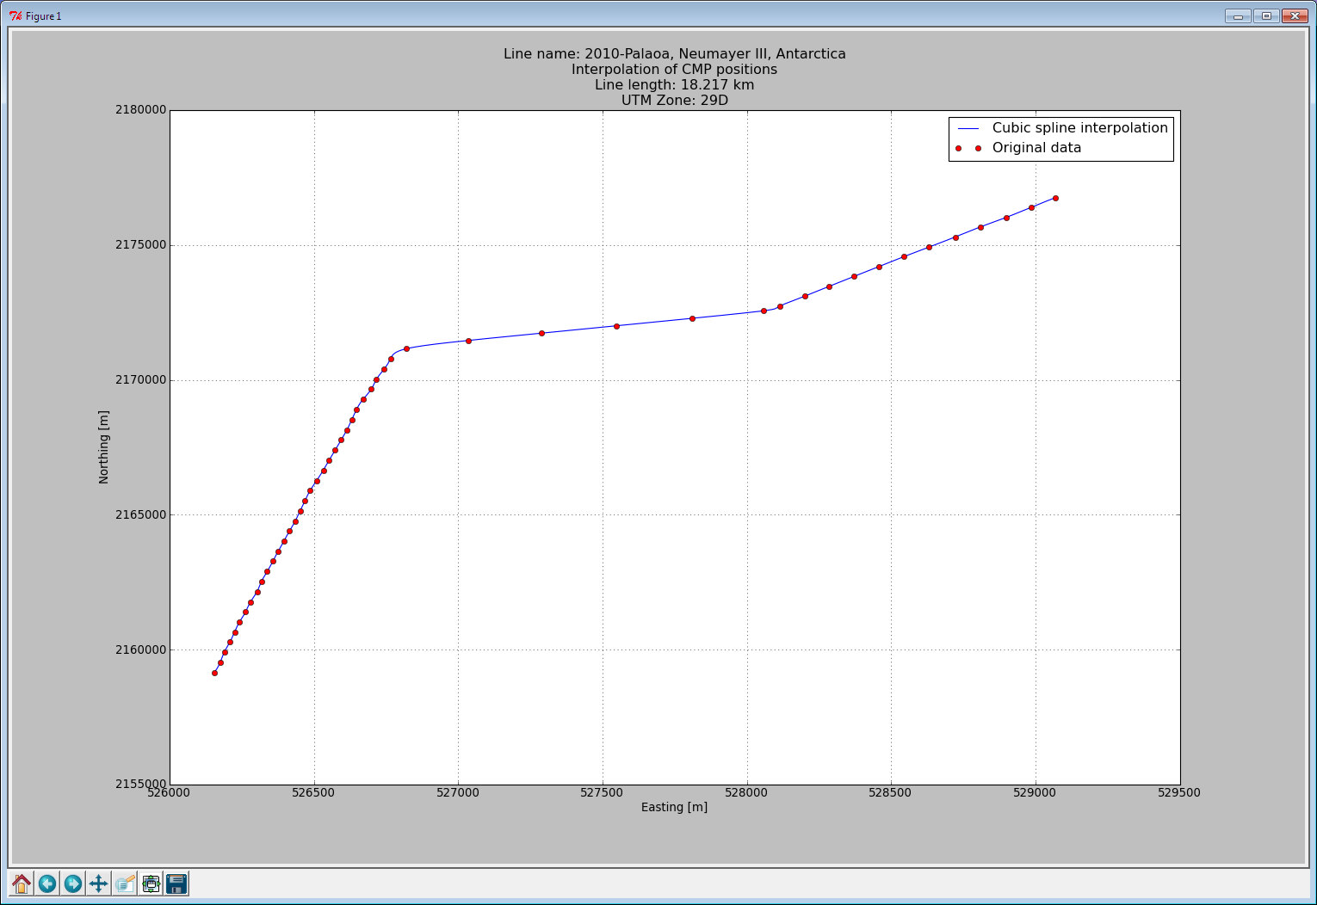The height and width of the screenshot is (905, 1317).
Task: Click the 'Easting [m]' axis label
Action: (674, 807)
